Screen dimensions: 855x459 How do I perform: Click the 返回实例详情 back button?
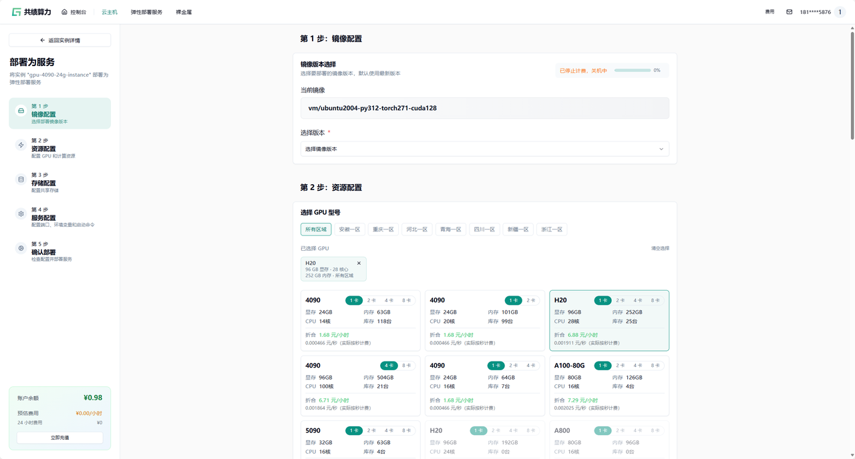pos(59,41)
